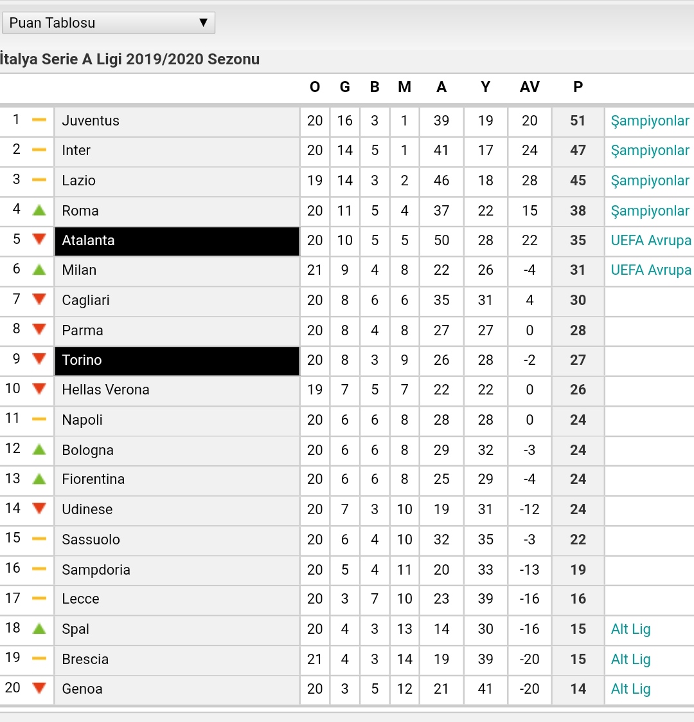
Task: Click Alt Lig label in Brescia row
Action: (x=630, y=659)
